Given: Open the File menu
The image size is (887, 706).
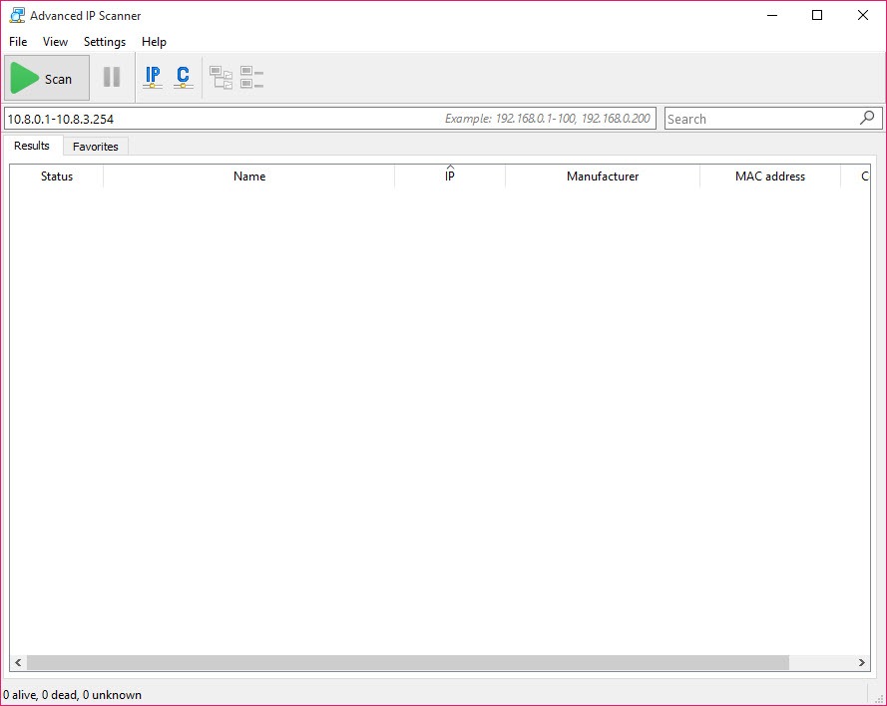Looking at the screenshot, I should [x=18, y=42].
